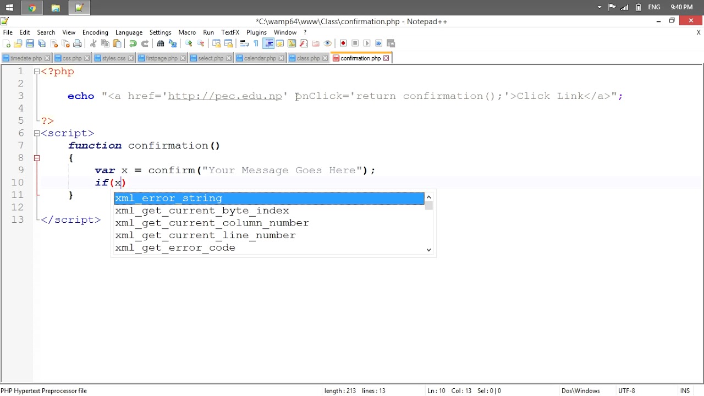This screenshot has height=396, width=704.
Task: Click the New file toolbar icon
Action: pyautogui.click(x=7, y=43)
